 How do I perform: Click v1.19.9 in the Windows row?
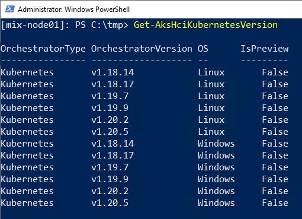pos(110,179)
